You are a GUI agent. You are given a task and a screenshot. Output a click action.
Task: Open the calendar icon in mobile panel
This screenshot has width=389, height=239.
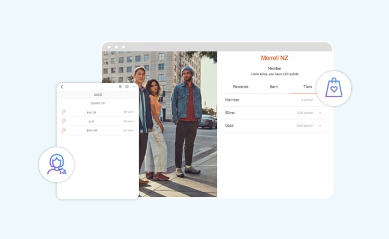[127, 87]
